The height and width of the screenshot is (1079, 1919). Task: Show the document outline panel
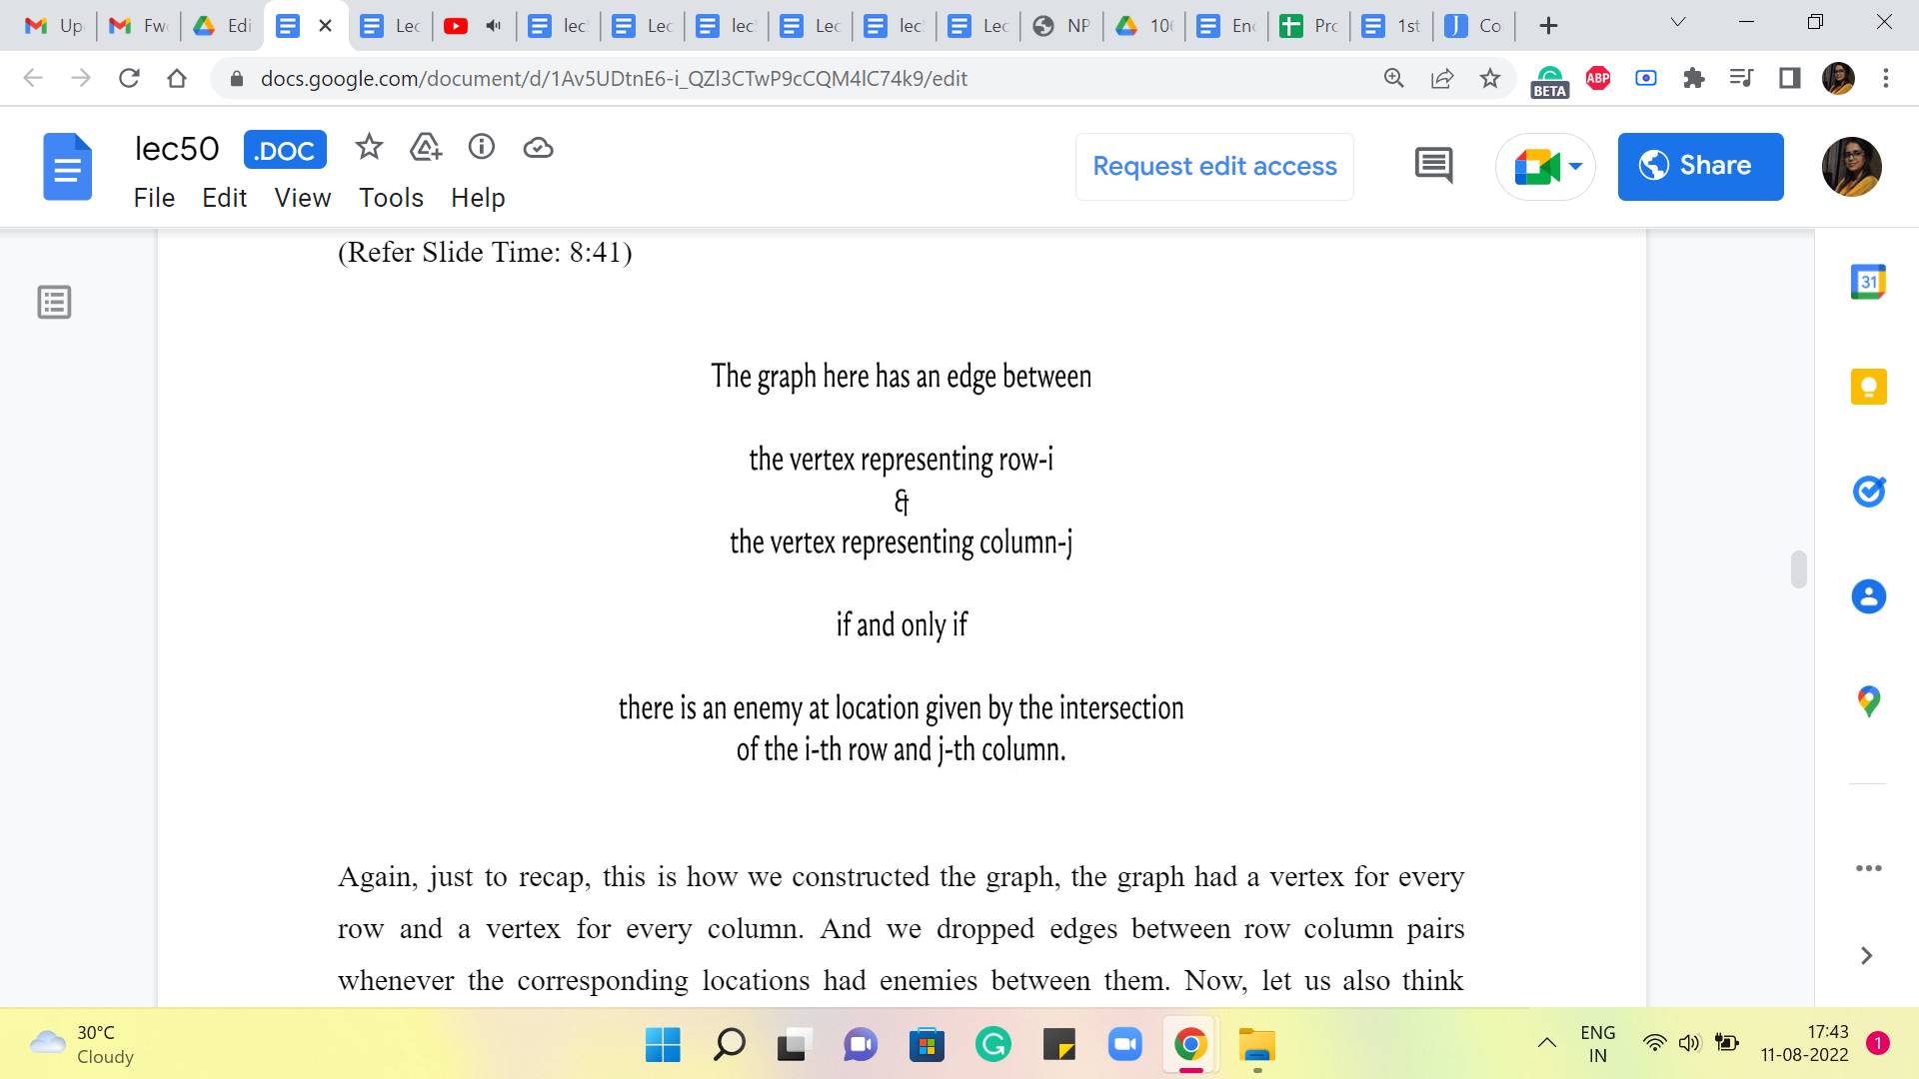tap(54, 302)
